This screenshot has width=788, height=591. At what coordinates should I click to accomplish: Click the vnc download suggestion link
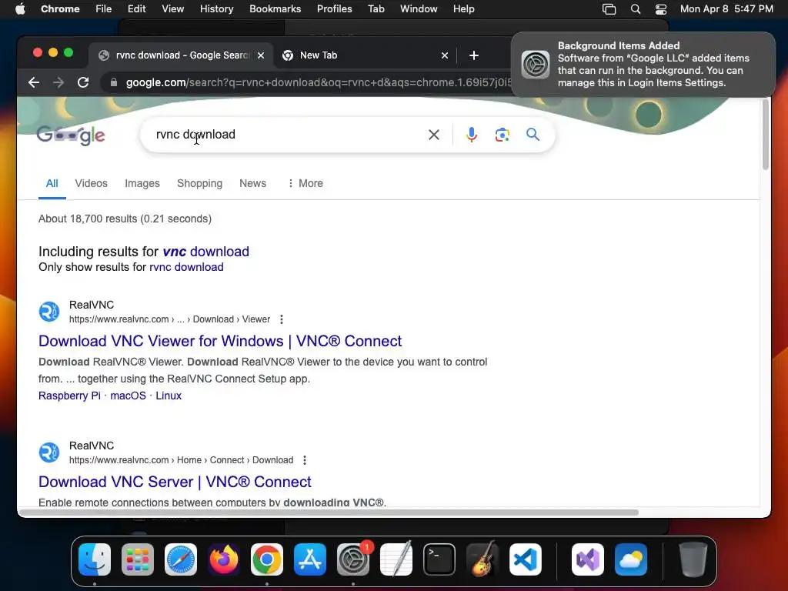pyautogui.click(x=206, y=252)
